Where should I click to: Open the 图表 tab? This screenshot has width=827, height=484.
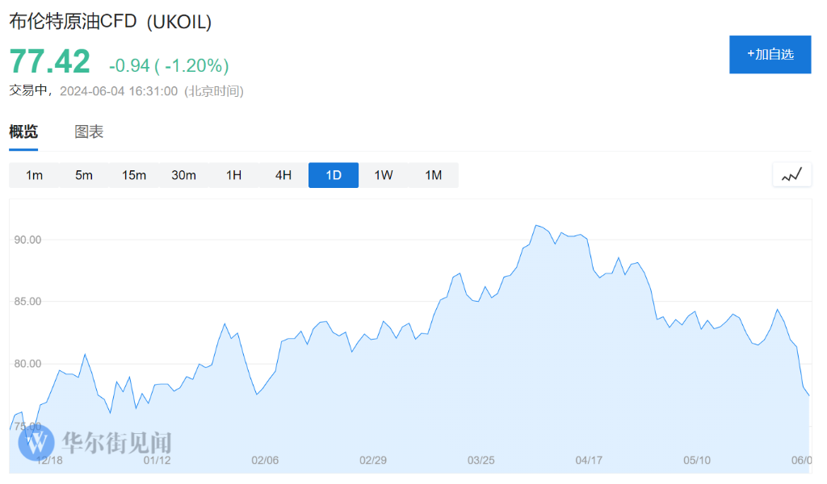pyautogui.click(x=89, y=132)
